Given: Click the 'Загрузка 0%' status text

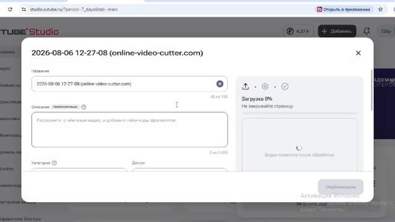Looking at the screenshot, I should (257, 99).
